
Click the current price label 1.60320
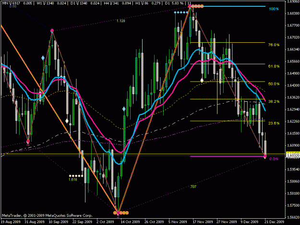[x=293, y=155]
